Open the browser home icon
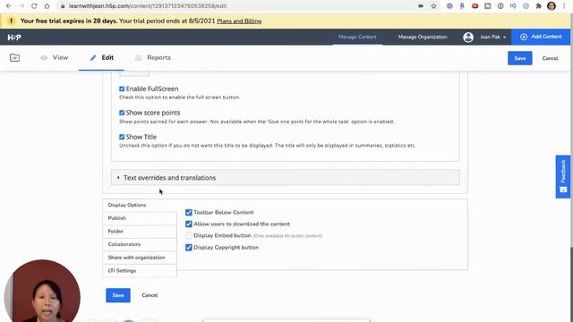This screenshot has width=573, height=322. [47, 6]
